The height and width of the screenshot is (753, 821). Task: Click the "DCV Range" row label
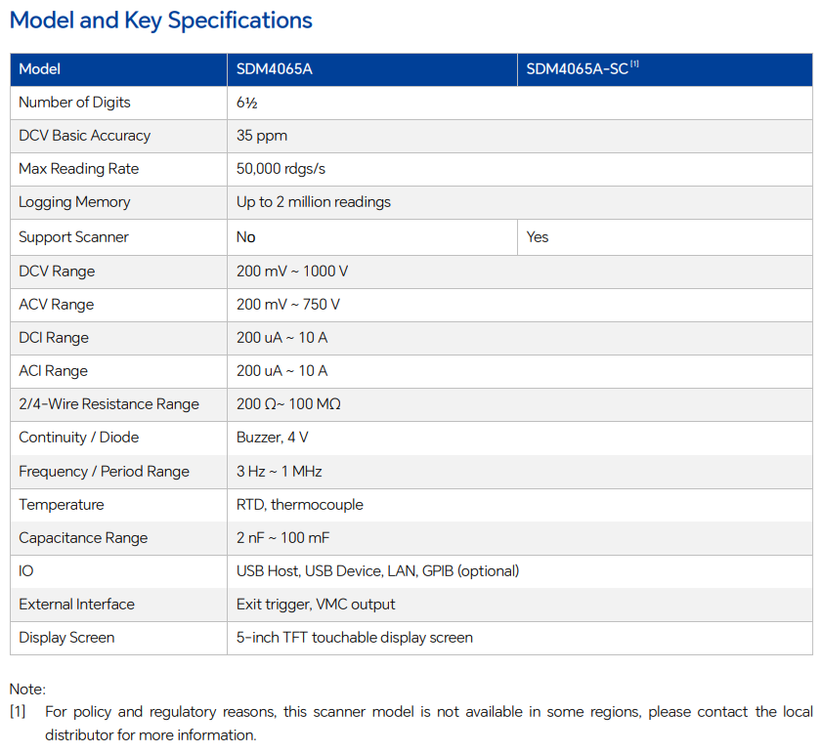57,272
